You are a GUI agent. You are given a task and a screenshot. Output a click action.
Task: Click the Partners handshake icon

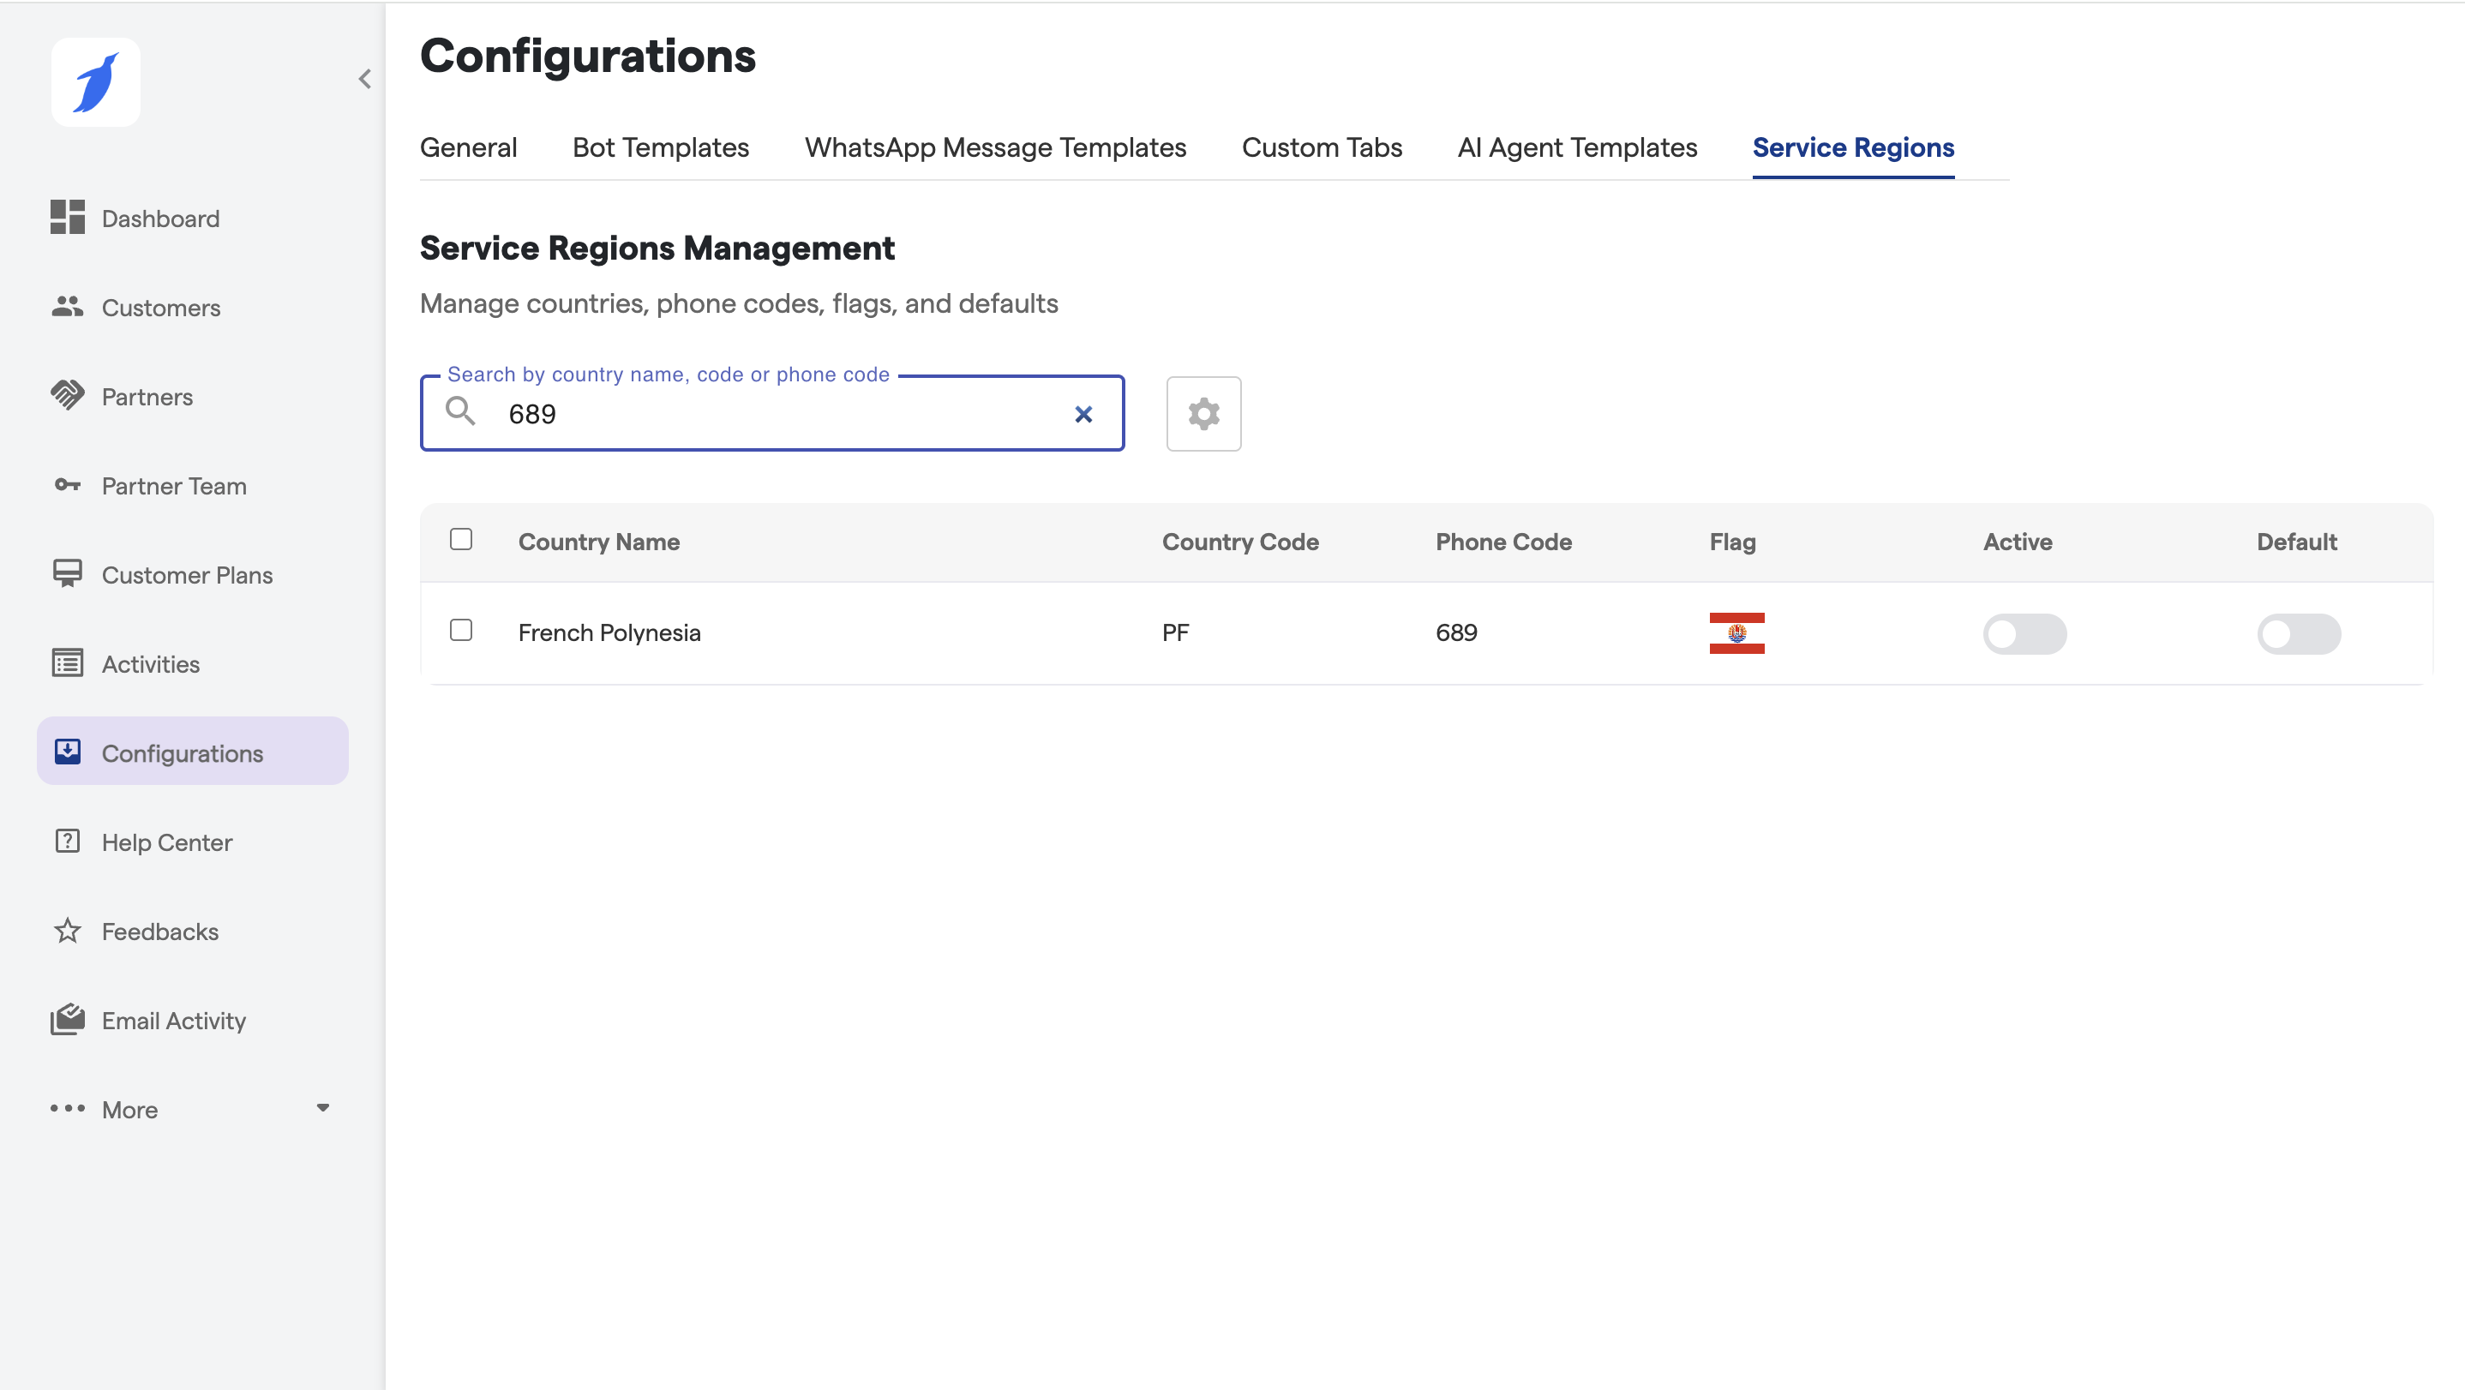pyautogui.click(x=67, y=395)
